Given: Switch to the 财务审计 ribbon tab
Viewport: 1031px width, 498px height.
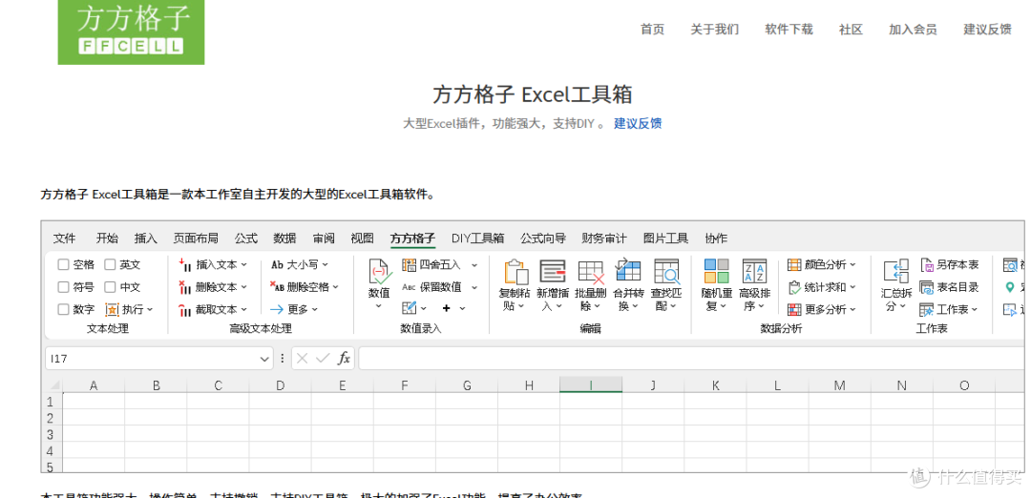Looking at the screenshot, I should point(604,238).
